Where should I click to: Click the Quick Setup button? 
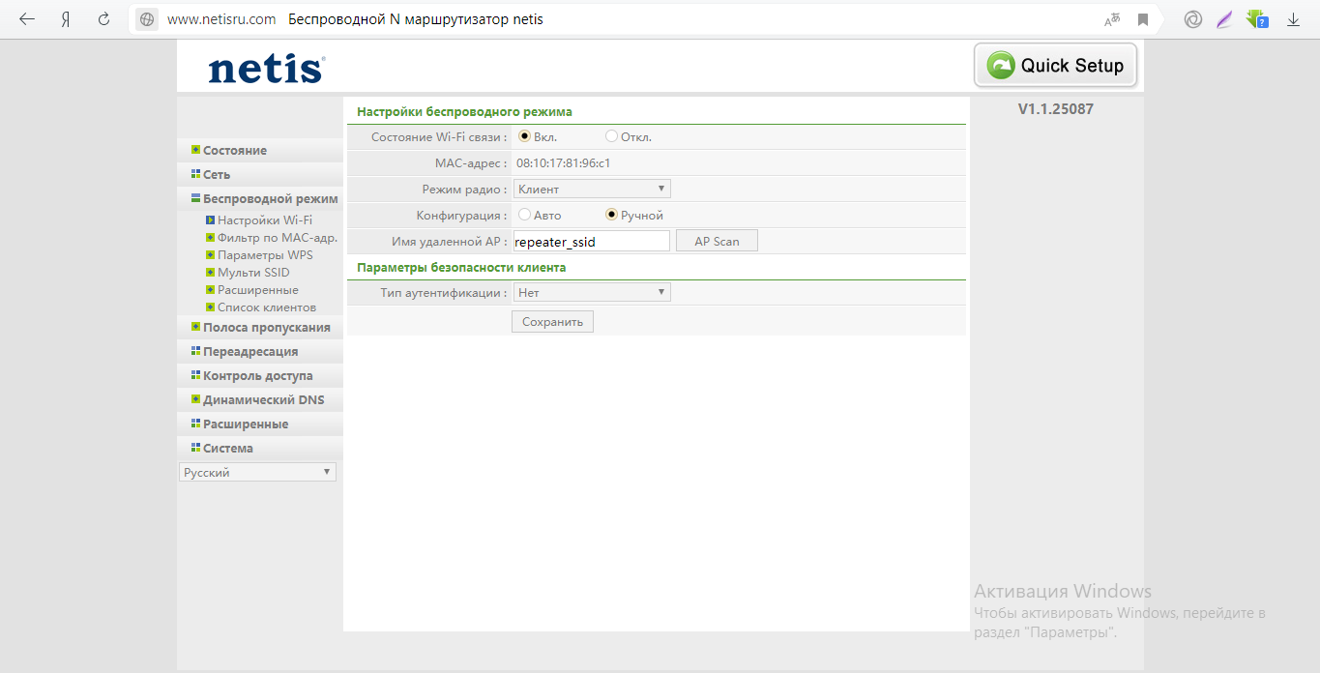(x=1055, y=66)
